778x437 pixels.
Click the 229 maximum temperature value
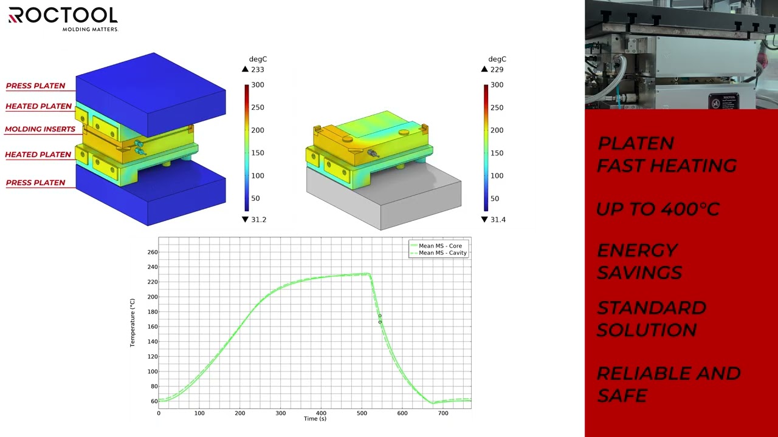coord(497,70)
